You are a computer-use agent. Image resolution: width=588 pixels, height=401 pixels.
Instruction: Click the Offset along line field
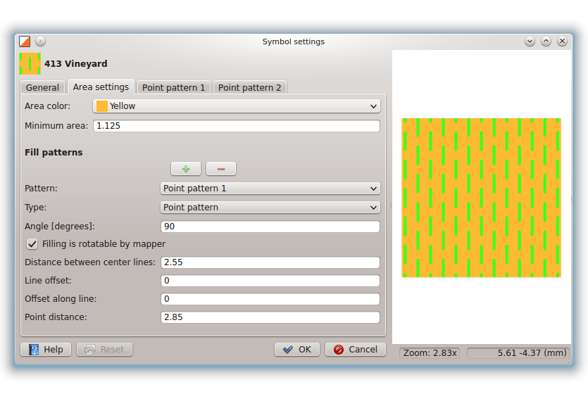(270, 299)
